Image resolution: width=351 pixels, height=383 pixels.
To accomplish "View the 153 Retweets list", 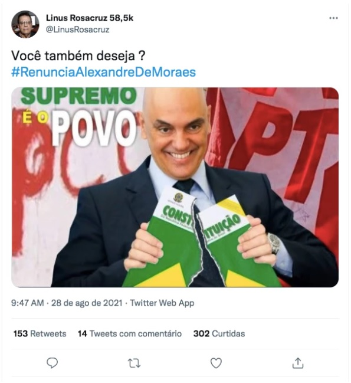I will coord(40,333).
